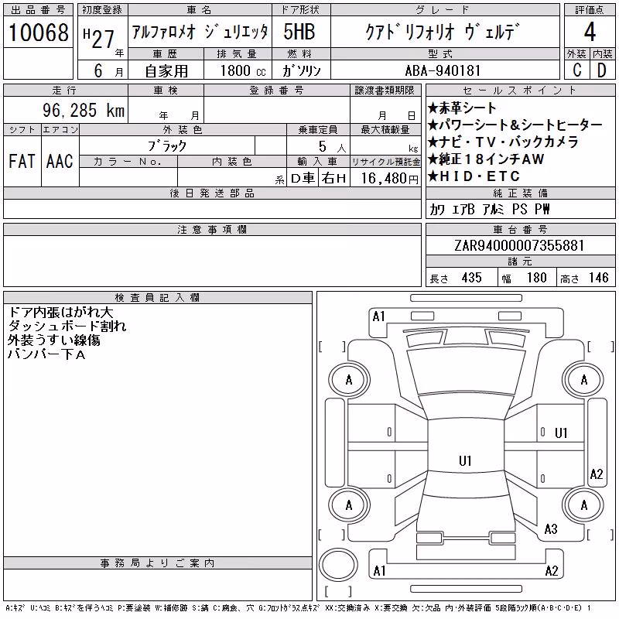Click the A3 mark on rear fender
This screenshot has height=619, width=619.
tap(551, 529)
